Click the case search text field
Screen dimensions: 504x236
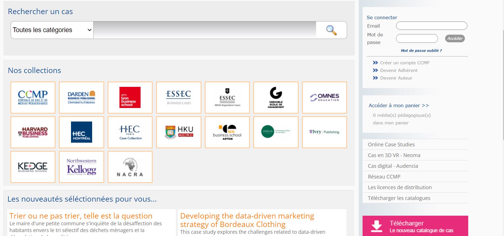(x=205, y=30)
